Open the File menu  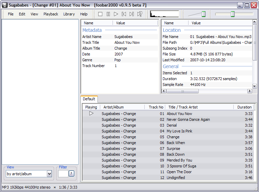[11, 14]
